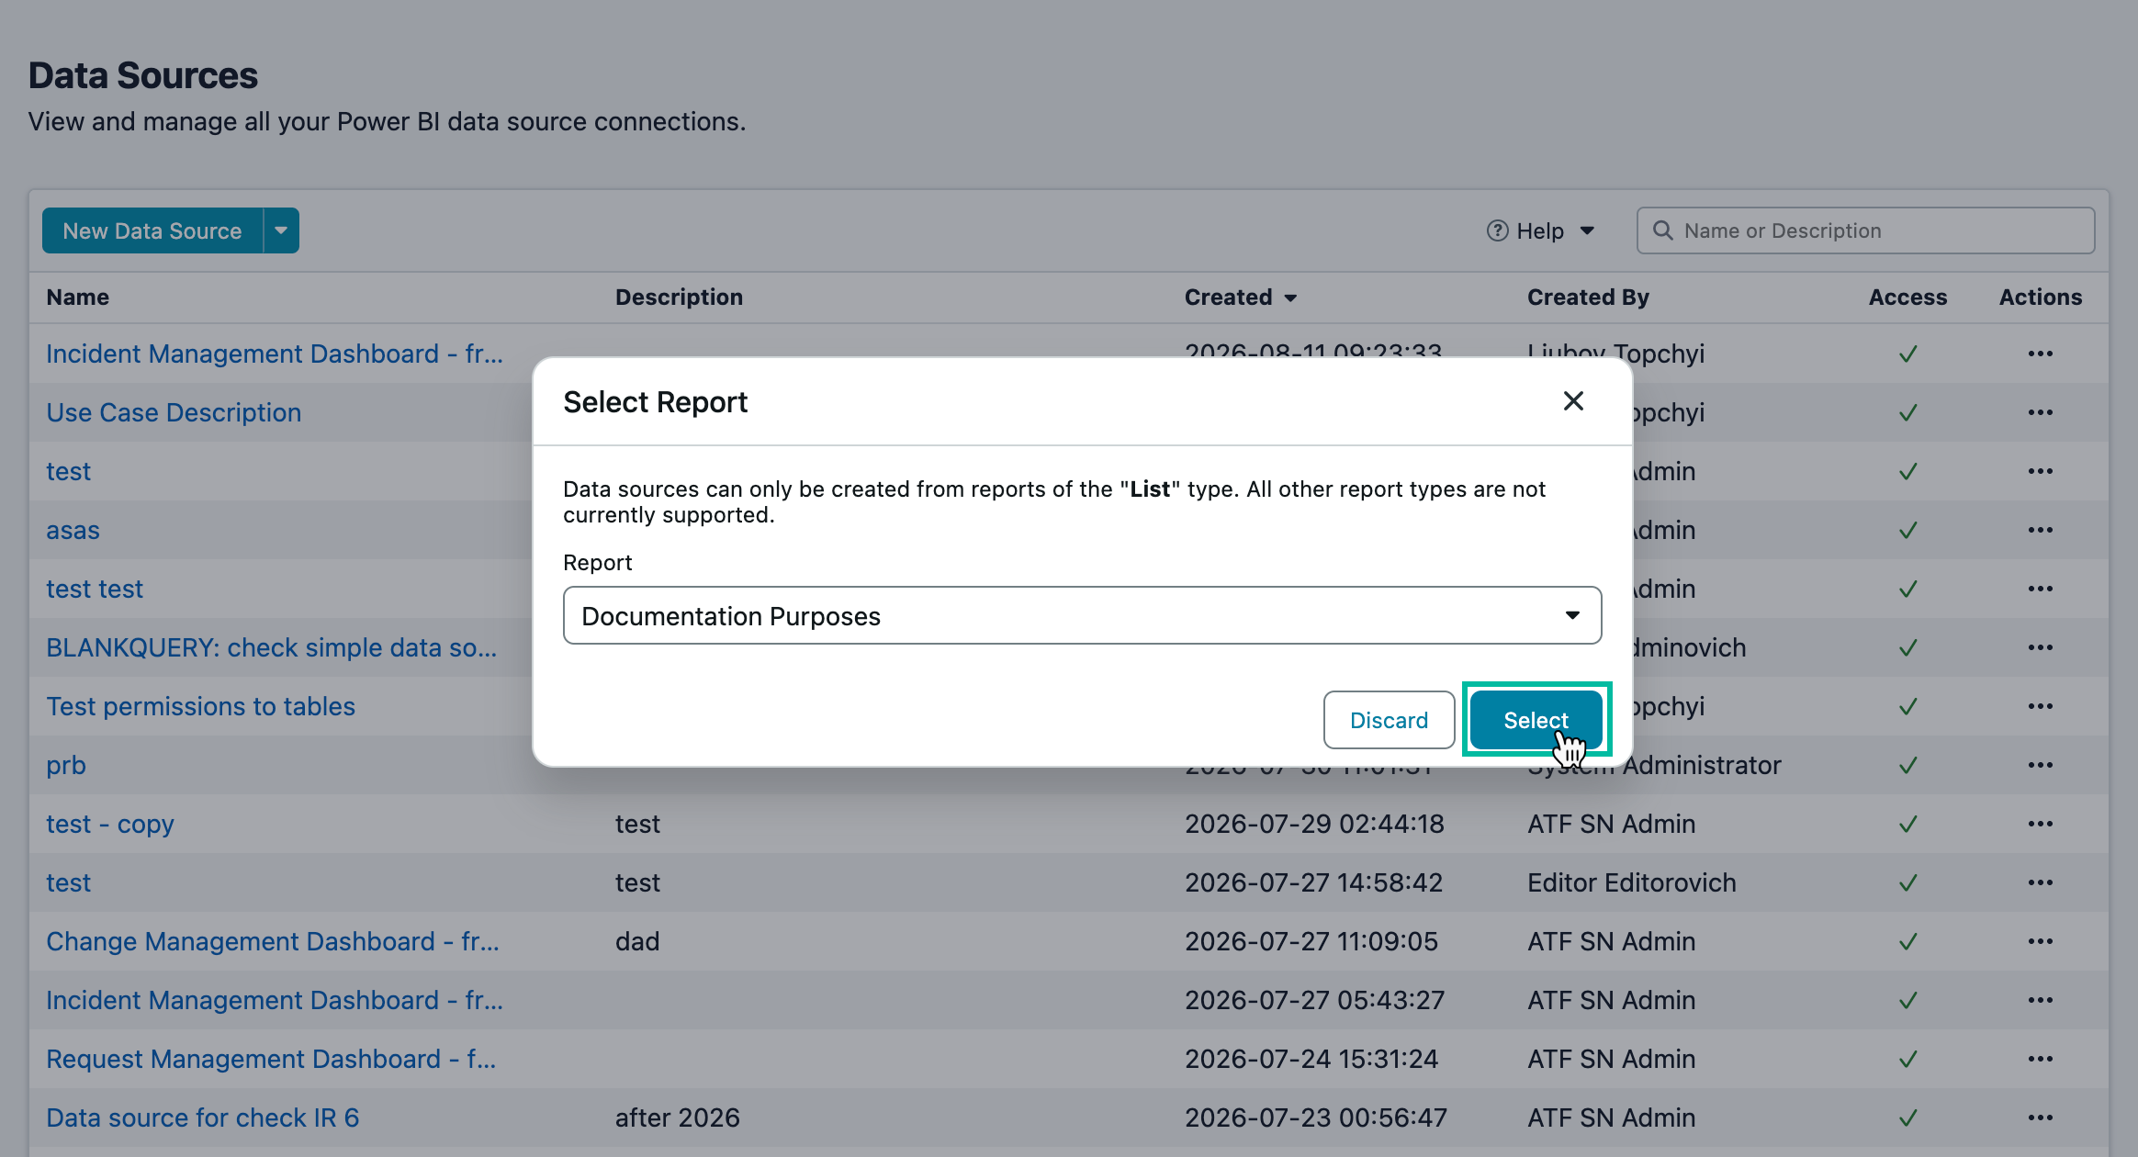Click access checkmark for test - copy row
2138x1157 pixels.
[1907, 824]
